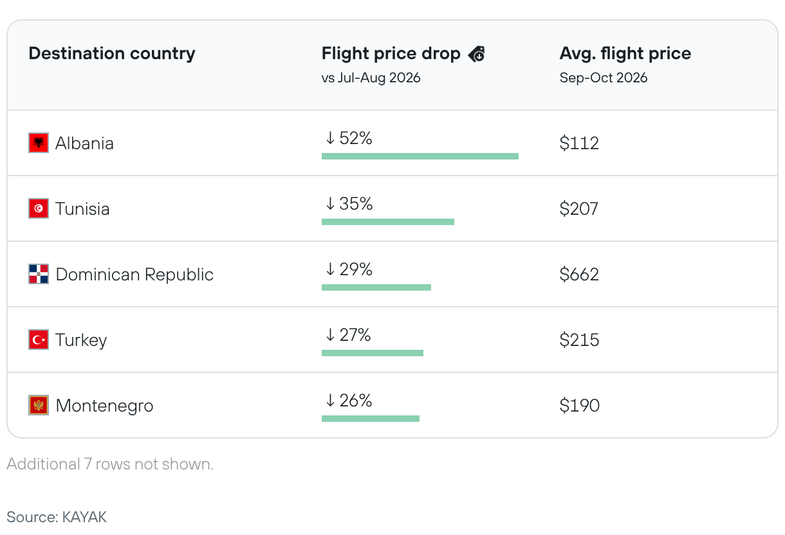
Task: Click the Source: KAYAK text
Action: [57, 516]
